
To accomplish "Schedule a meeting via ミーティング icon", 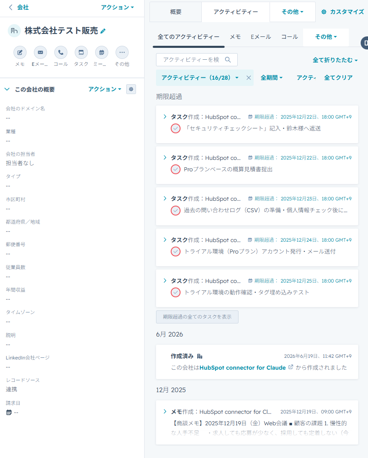I will 102,53.
